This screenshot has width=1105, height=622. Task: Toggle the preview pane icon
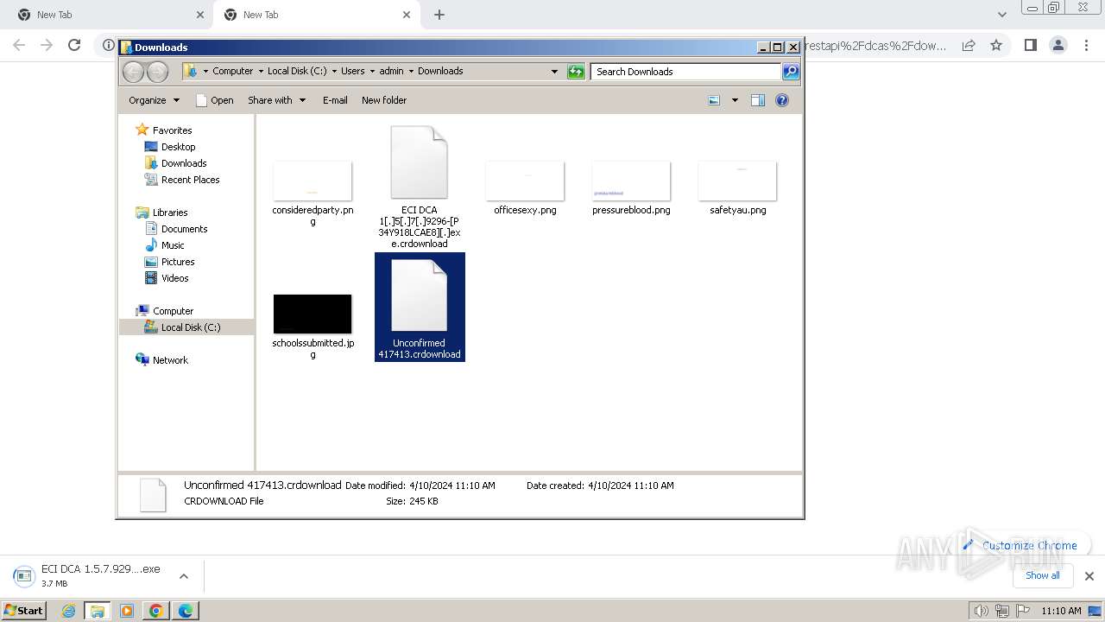(x=758, y=100)
